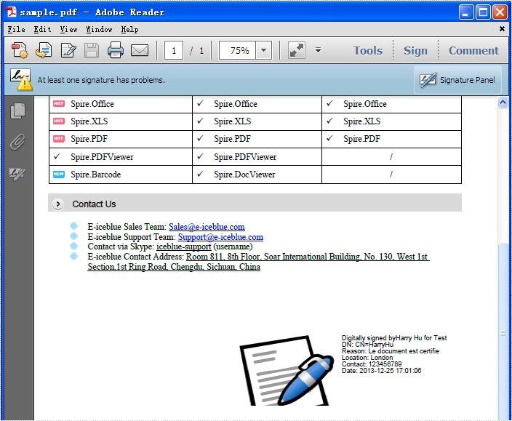512x421 pixels.
Task: Click the signature warning icon
Action: (21, 79)
